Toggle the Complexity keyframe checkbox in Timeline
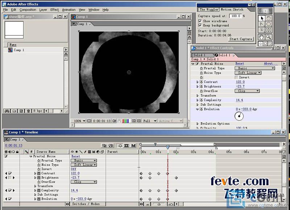290x210 pixels. coord(10,190)
